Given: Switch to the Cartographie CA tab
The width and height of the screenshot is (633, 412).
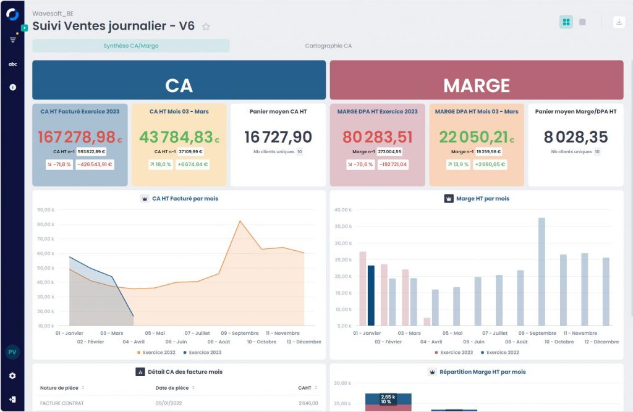Looking at the screenshot, I should point(328,46).
